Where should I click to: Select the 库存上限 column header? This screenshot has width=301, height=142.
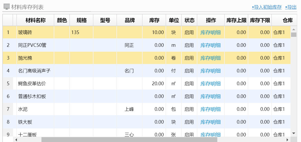[236, 20]
